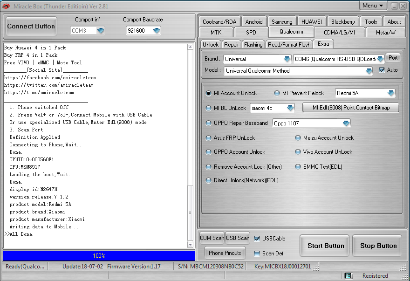Open Phone Pinouts
Screen dimensions: 410x281
point(225,253)
